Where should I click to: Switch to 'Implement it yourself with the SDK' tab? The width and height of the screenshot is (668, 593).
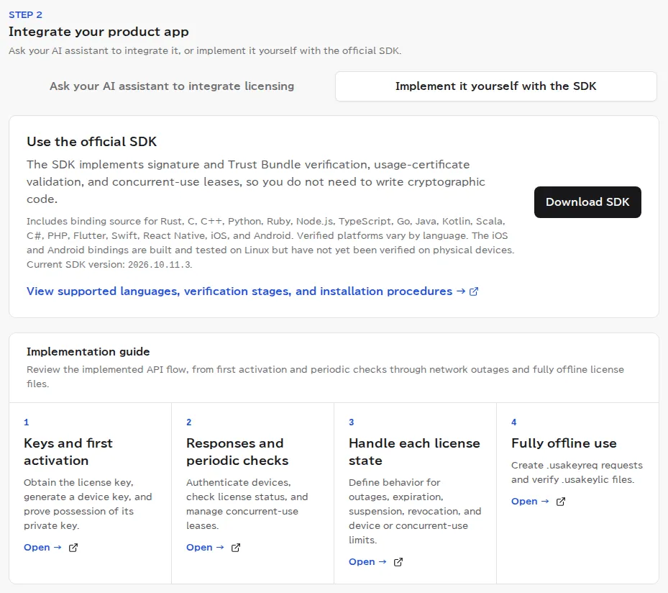coord(496,86)
